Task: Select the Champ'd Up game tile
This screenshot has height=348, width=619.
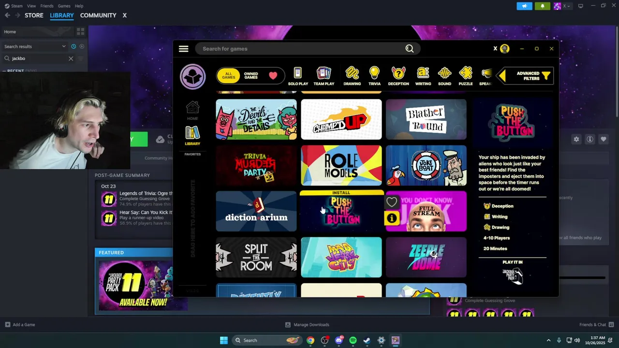Action: coord(341,119)
